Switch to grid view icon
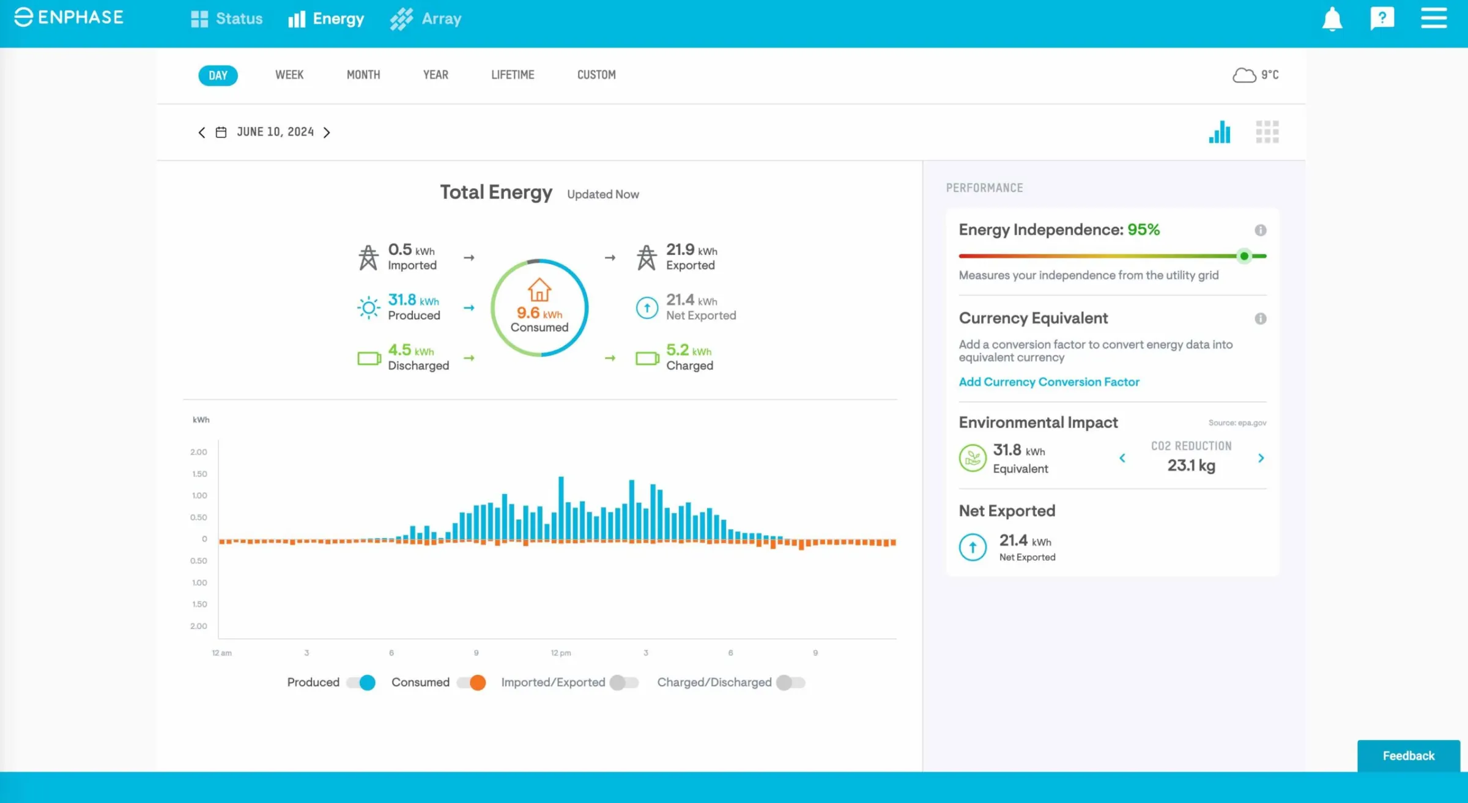1468x803 pixels. (x=1267, y=131)
